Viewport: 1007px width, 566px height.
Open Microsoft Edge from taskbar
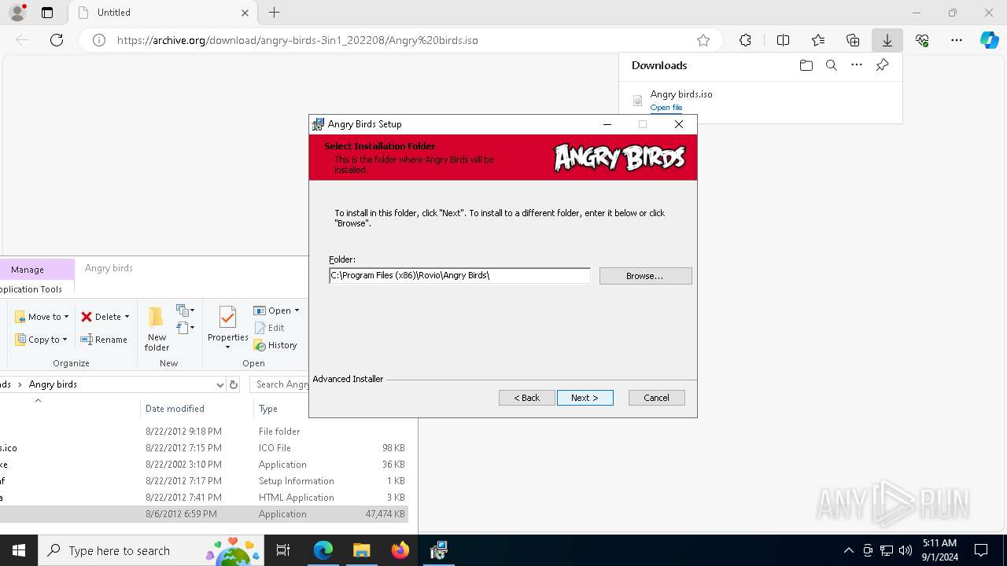click(x=323, y=550)
